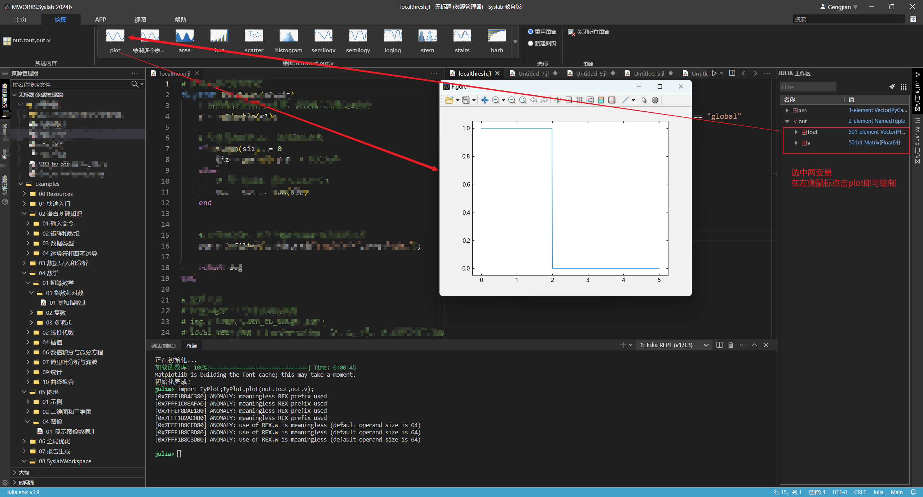Open 01_显示图像数据.jl file in tree

click(70, 431)
